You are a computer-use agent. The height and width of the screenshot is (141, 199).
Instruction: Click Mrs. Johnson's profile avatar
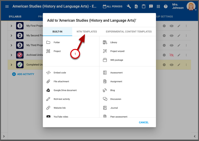(191, 6)
